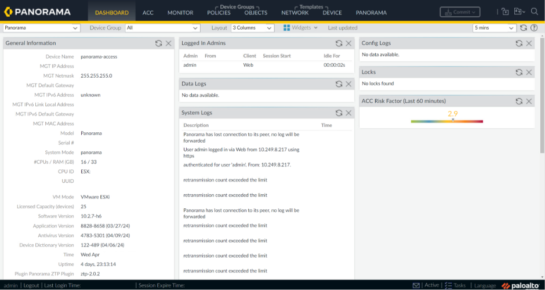Refresh the ACC Risk Factor widget
545x290 pixels.
click(519, 101)
